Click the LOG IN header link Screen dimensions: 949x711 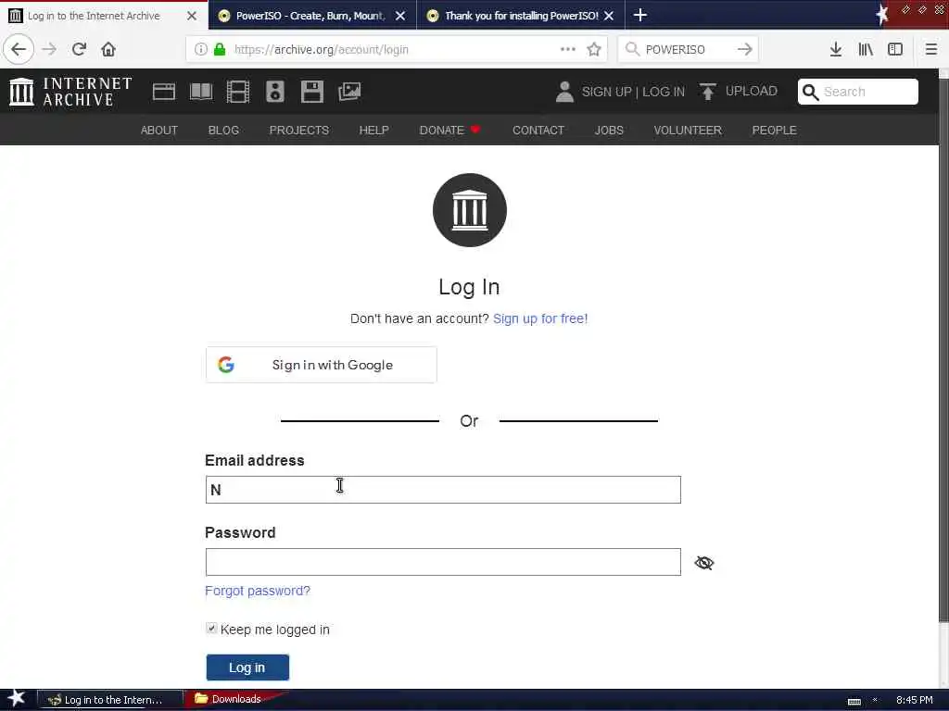(x=664, y=92)
